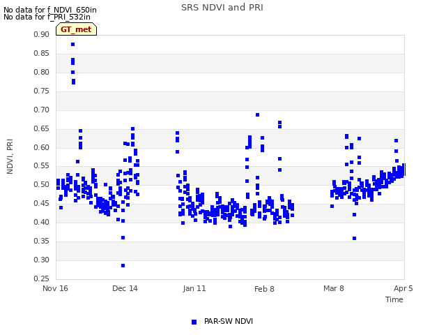Viewport: 446px width, 335px height.
Task: Click the 'No data for f_NDVI_650in' message
Action: pos(50,10)
